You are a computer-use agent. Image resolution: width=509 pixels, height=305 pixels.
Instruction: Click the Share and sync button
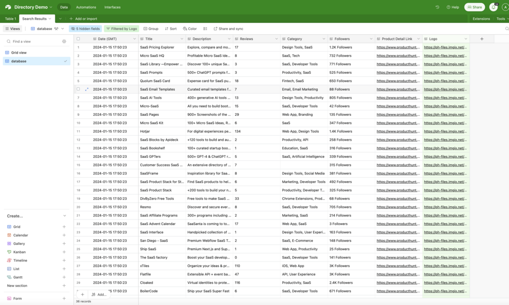[x=228, y=29]
